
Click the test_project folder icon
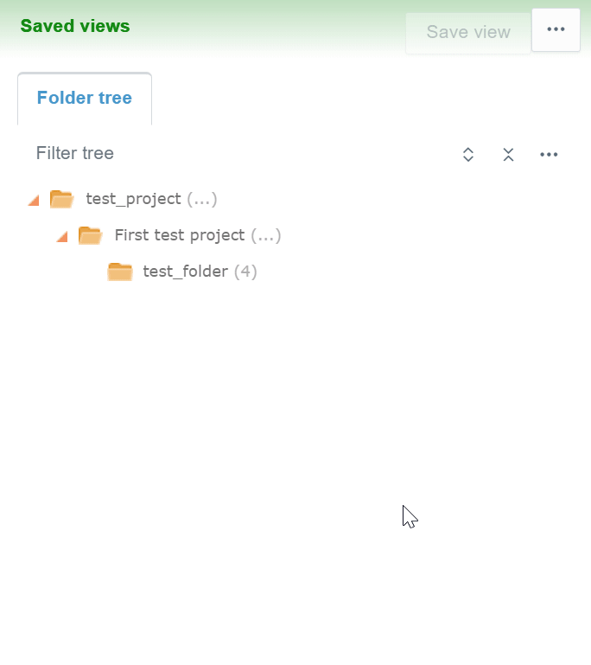(61, 199)
